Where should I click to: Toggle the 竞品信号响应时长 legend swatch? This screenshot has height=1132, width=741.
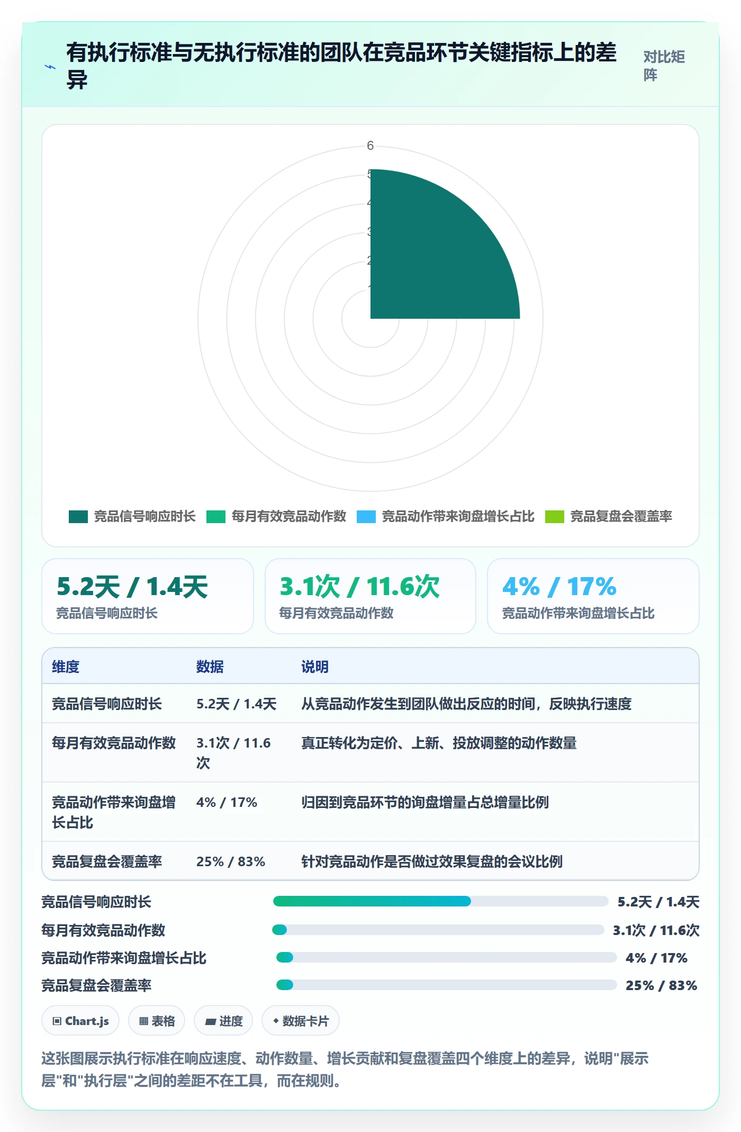click(x=78, y=516)
